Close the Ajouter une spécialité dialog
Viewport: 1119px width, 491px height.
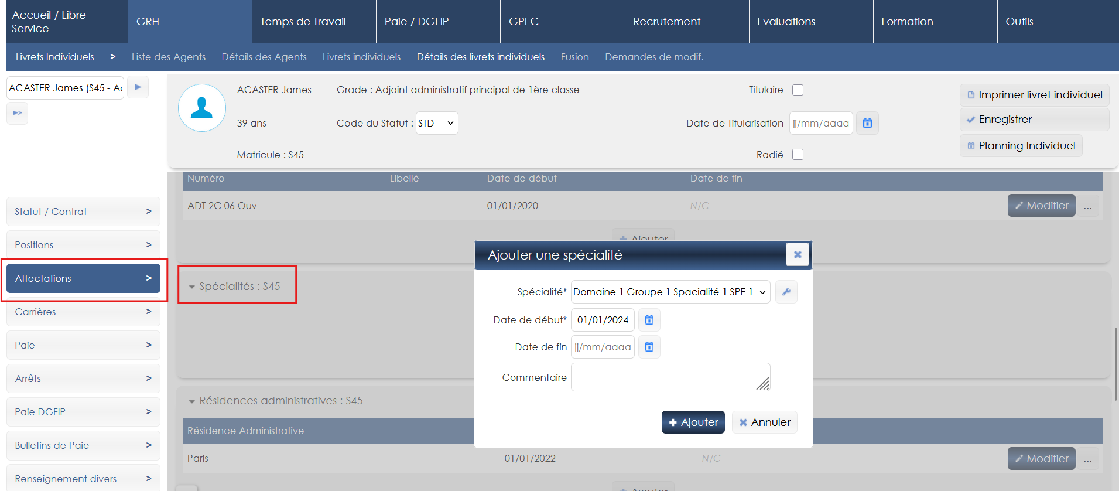click(797, 255)
